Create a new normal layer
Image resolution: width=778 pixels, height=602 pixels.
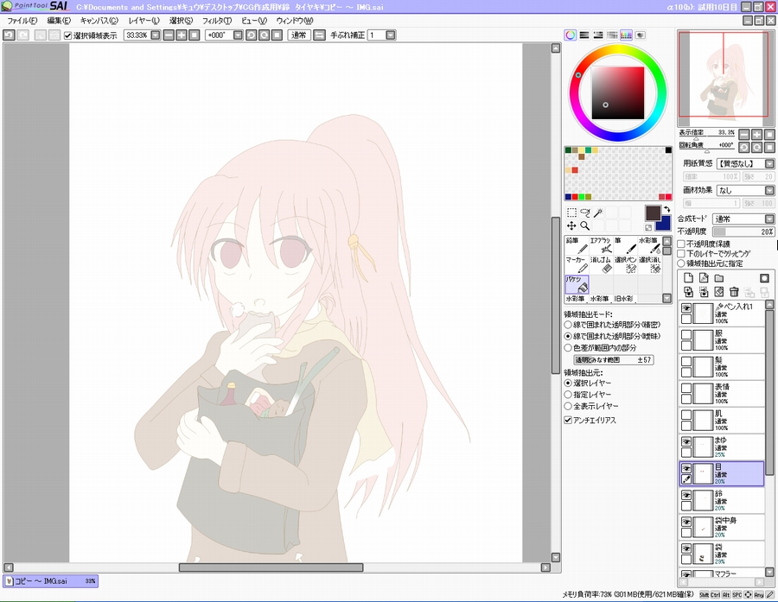tap(688, 278)
